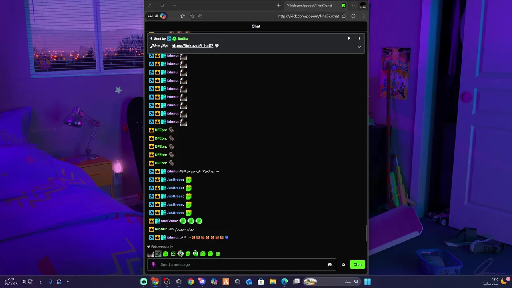The height and width of the screenshot is (288, 512).
Task: Click broMT username in chat
Action: (160, 229)
